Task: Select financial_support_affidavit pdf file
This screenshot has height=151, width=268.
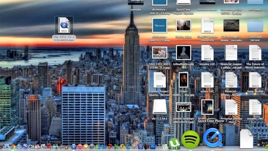Action: (231, 52)
